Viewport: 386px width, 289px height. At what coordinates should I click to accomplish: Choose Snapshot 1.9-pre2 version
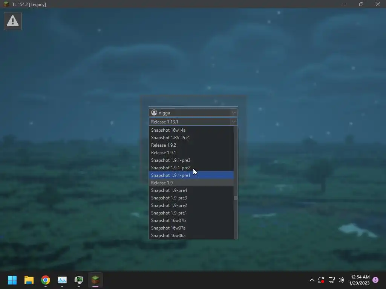tap(191, 205)
